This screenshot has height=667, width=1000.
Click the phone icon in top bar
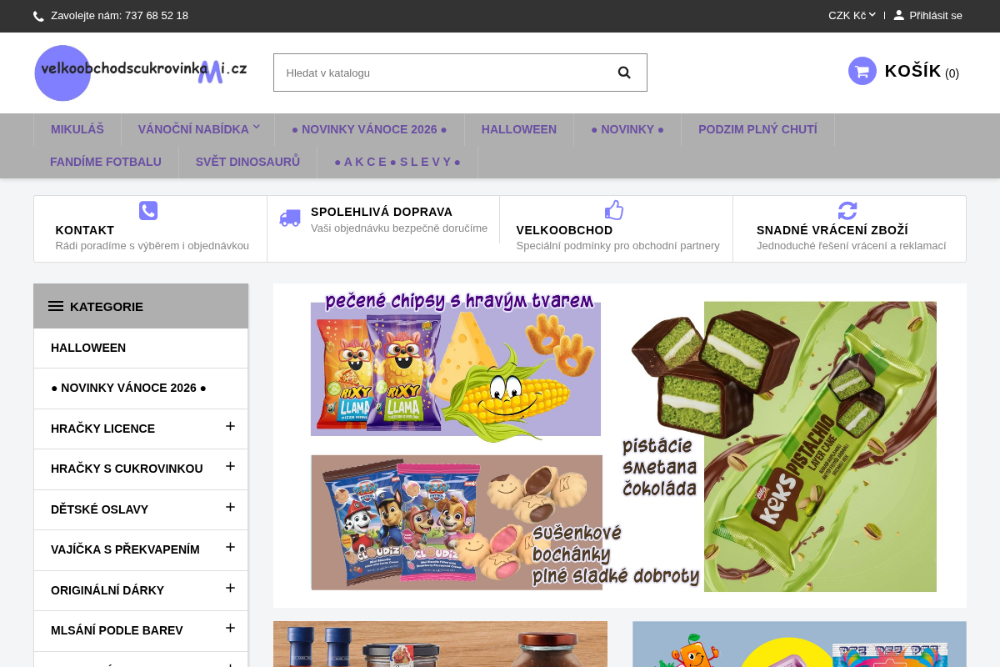(x=38, y=16)
